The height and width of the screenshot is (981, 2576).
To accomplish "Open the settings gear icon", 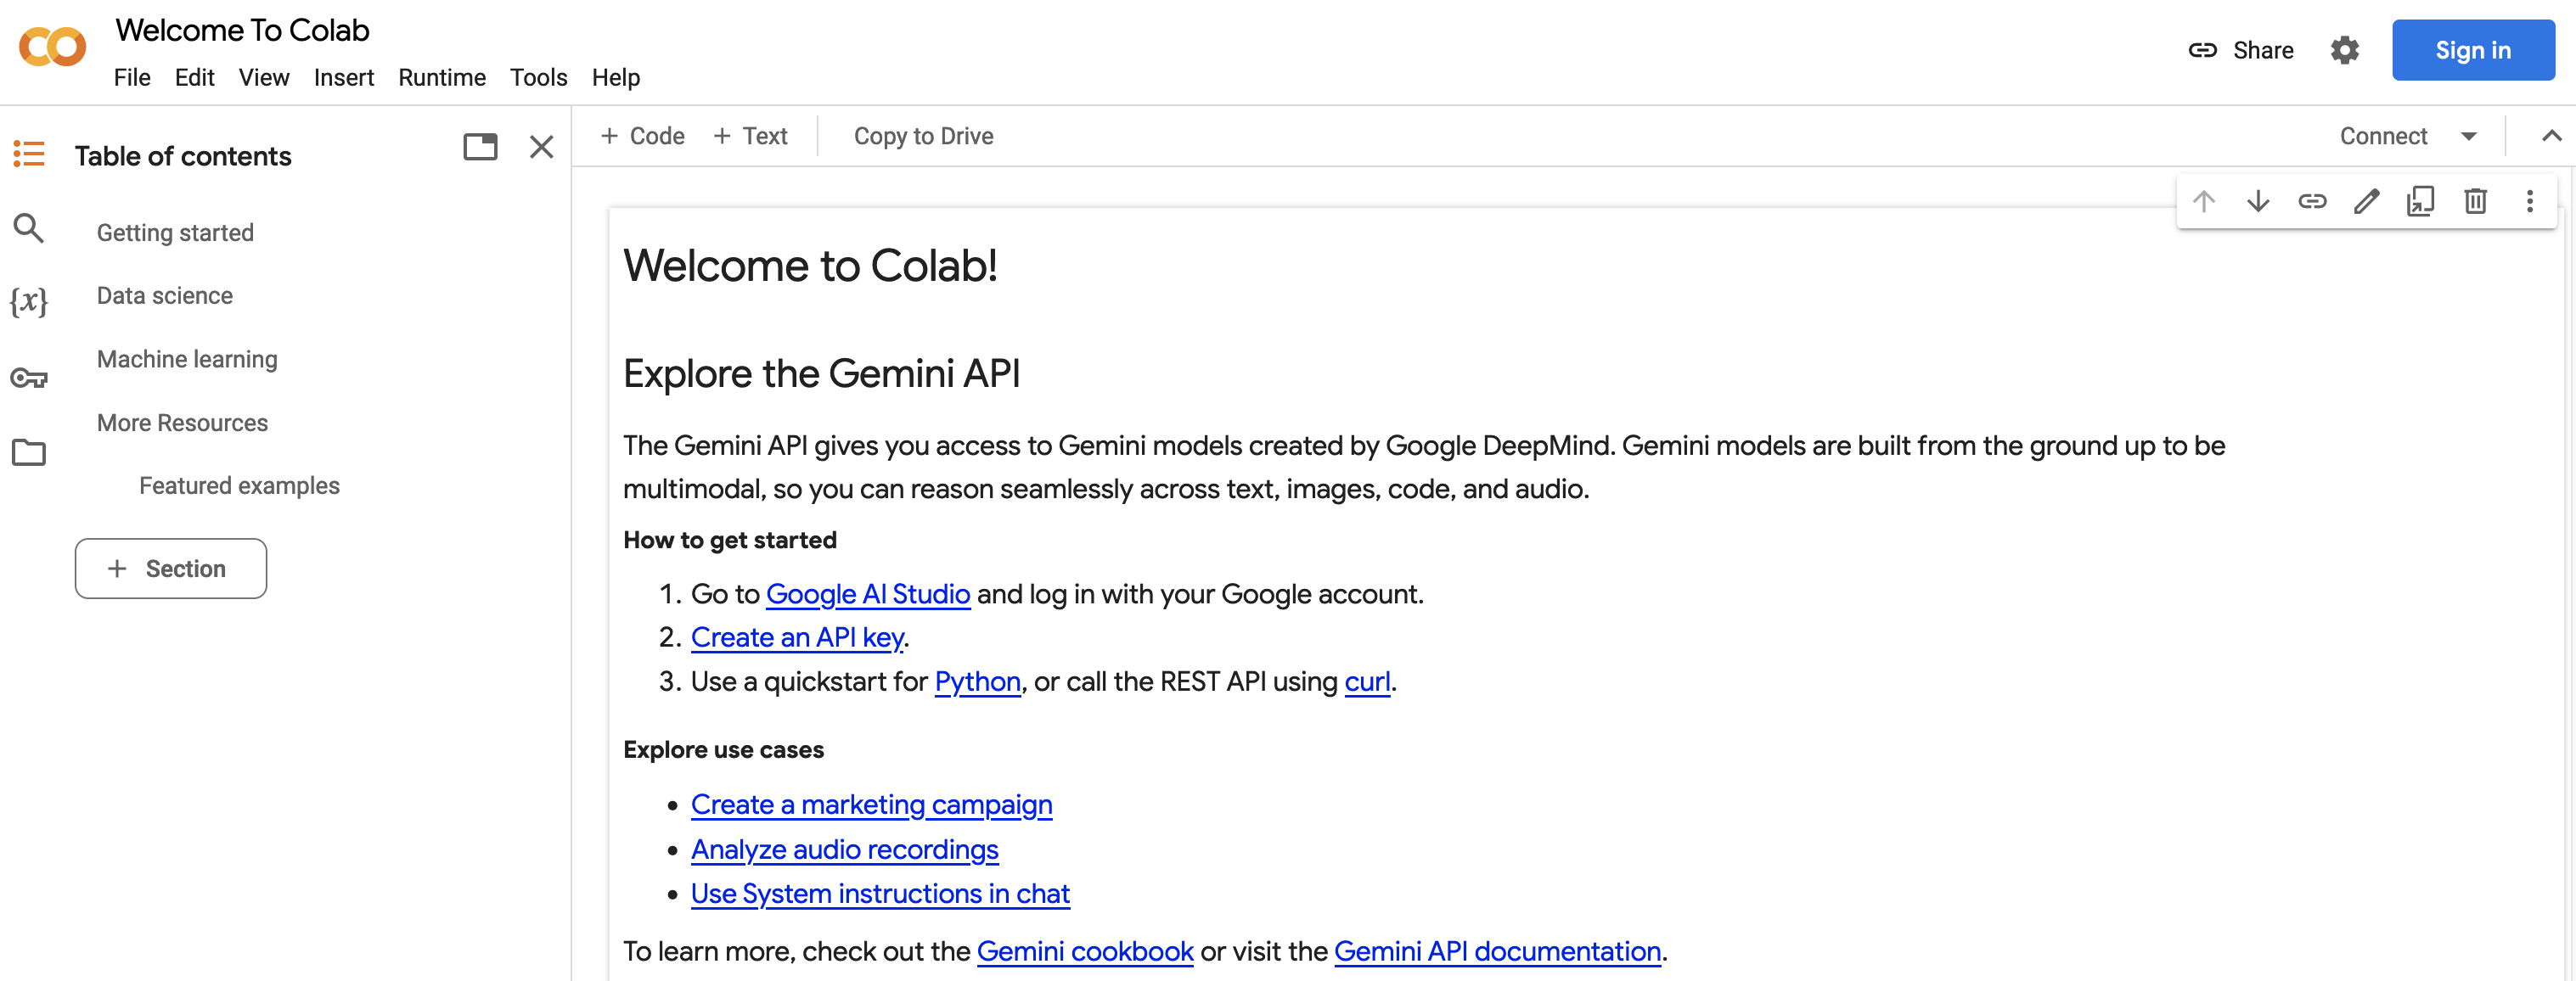I will point(2344,50).
